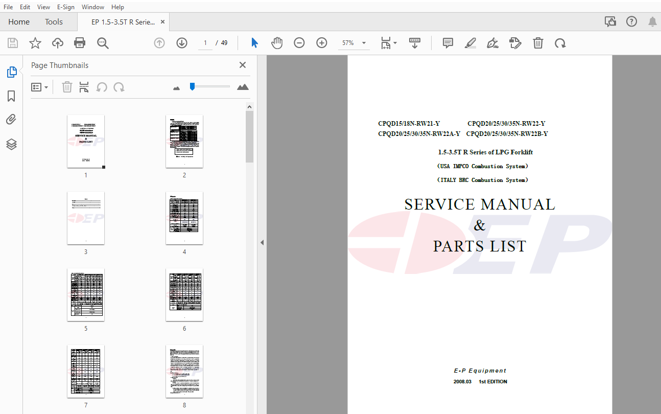Click the thumbnails panel page break icon
This screenshot has width=661, height=414.
click(84, 87)
